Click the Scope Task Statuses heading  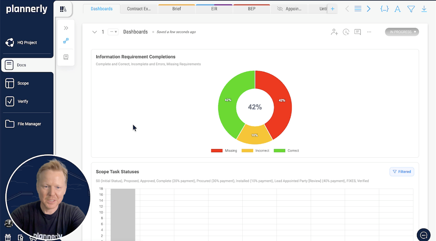(x=117, y=172)
